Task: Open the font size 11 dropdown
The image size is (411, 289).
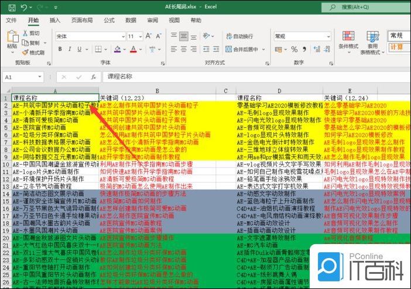Action: click(141, 37)
